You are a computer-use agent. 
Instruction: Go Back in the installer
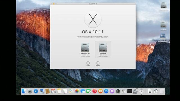(88, 64)
